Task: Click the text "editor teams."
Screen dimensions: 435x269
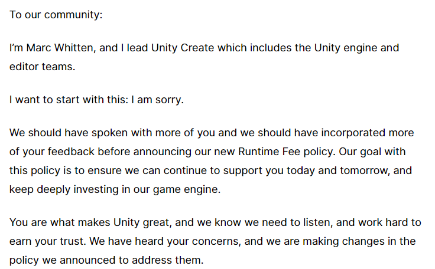Action: coord(43,67)
